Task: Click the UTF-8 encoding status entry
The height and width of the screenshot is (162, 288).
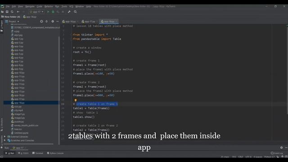Action: click(x=248, y=157)
